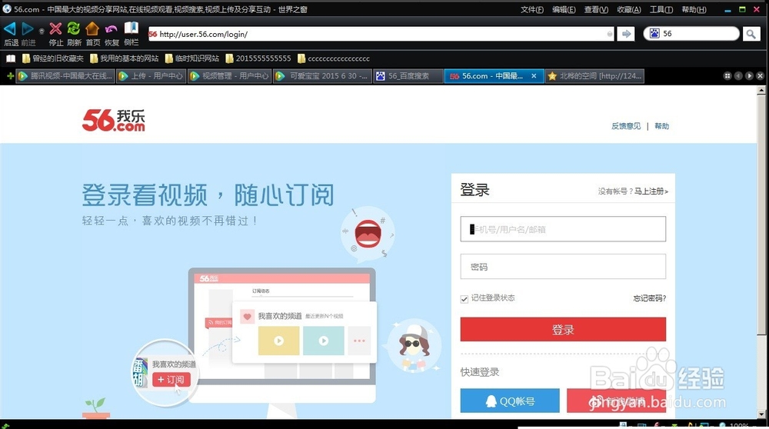Click the 反馈意见 feedback link
Image resolution: width=769 pixels, height=429 pixels.
626,126
